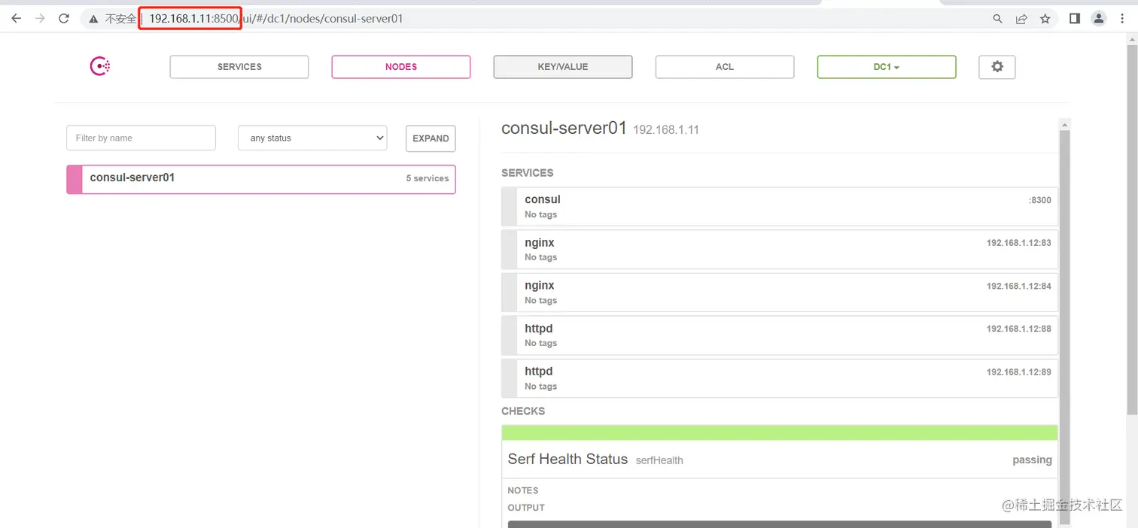The width and height of the screenshot is (1138, 528).
Task: Toggle the browser side panel icon
Action: pos(1075,19)
